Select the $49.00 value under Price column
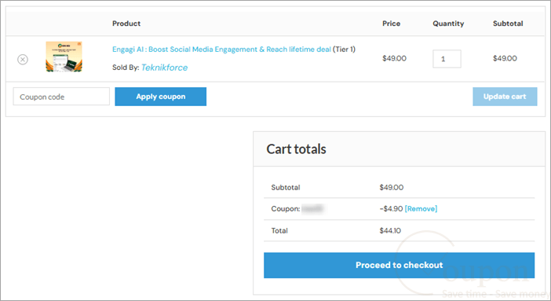Screen dimensions: 551x301 (394, 58)
